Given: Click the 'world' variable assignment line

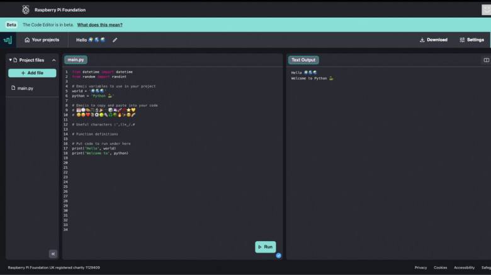Looking at the screenshot, I should point(89,91).
